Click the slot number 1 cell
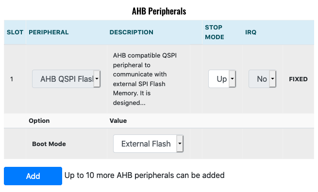This screenshot has height=192, width=318. pyautogui.click(x=12, y=79)
